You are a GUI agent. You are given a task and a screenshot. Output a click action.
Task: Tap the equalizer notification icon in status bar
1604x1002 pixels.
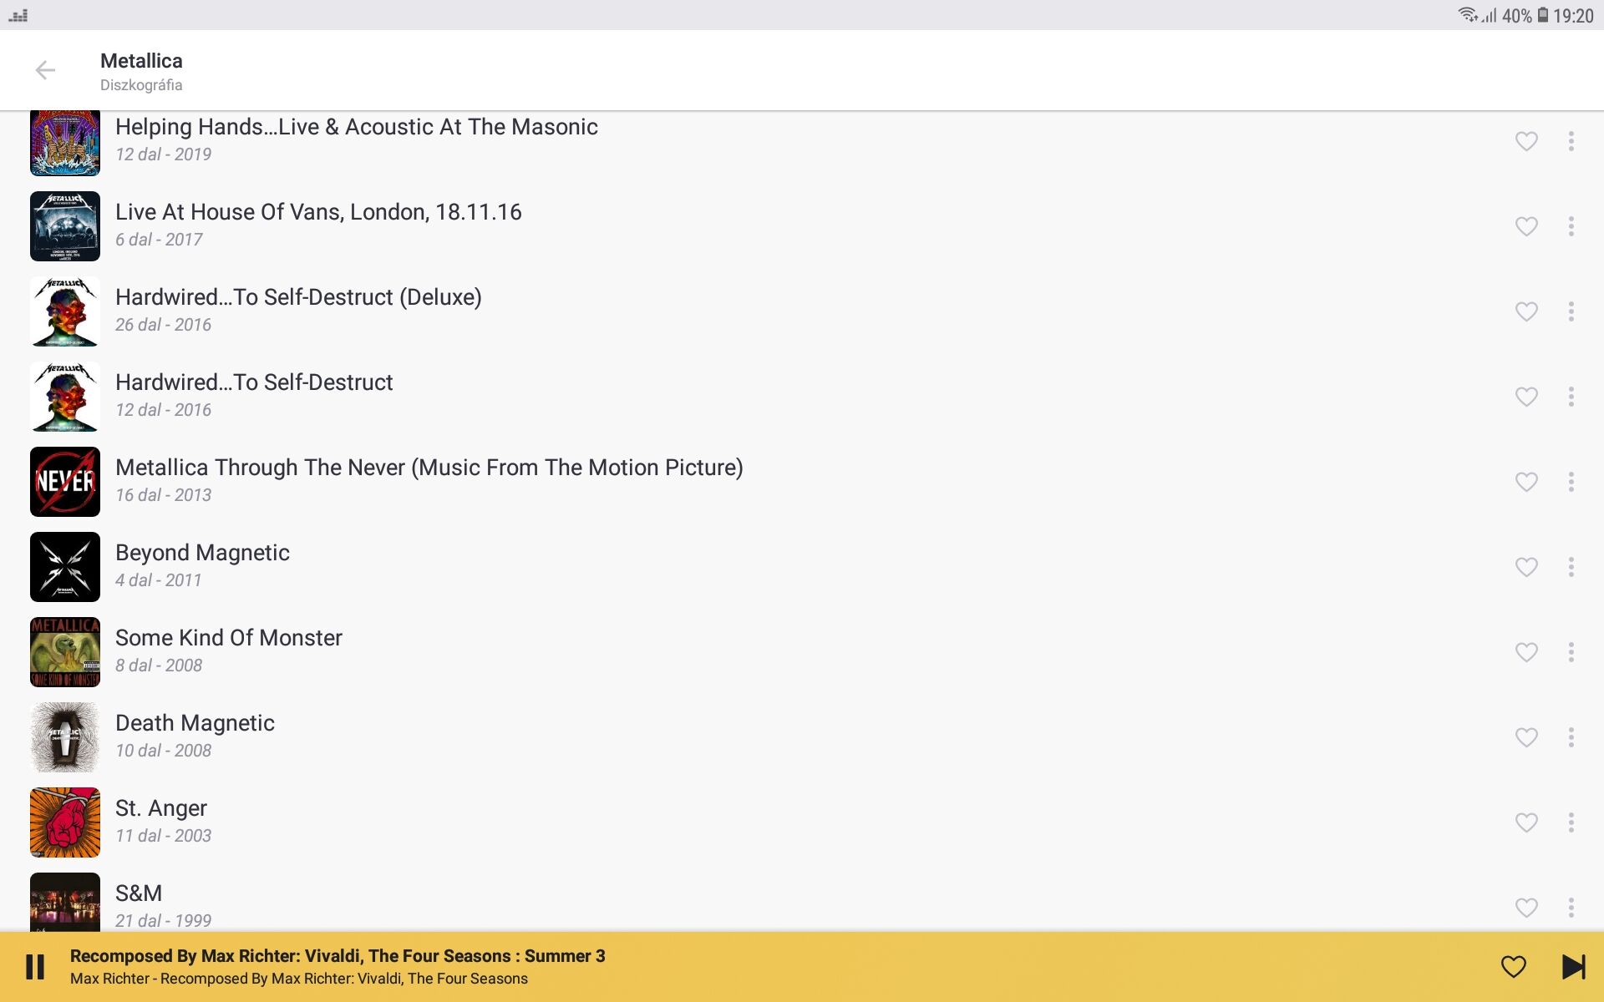tap(18, 15)
